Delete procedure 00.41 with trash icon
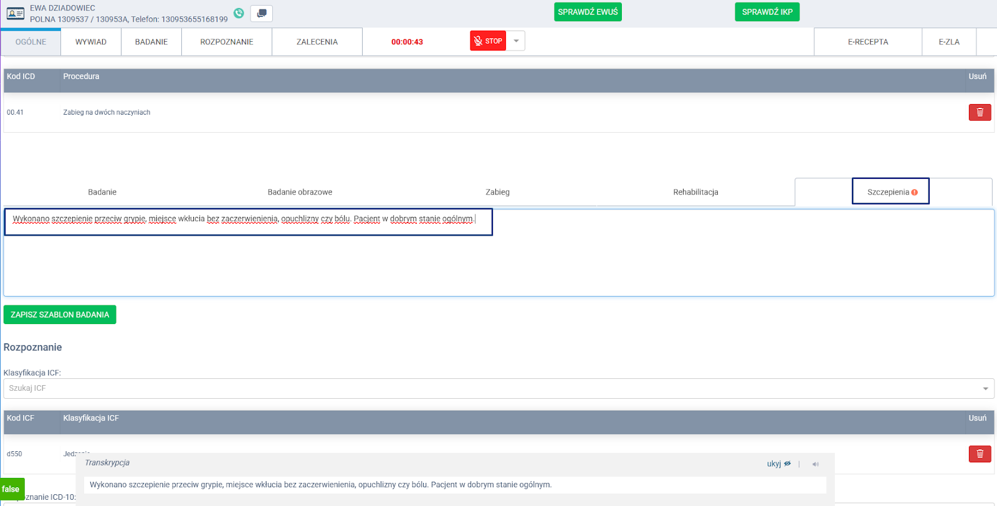 click(x=979, y=112)
